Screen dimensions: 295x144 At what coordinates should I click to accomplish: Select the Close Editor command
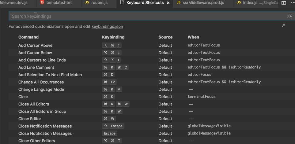tap(30, 119)
